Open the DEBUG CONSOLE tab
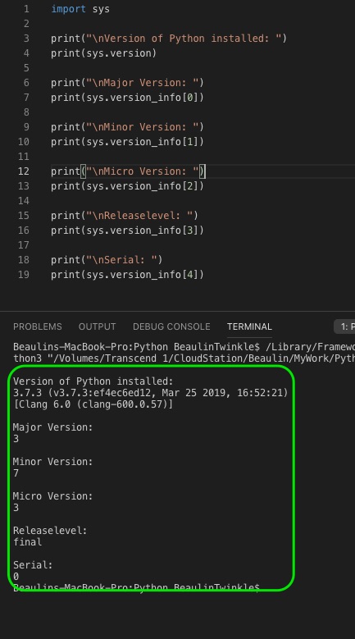 [x=171, y=326]
